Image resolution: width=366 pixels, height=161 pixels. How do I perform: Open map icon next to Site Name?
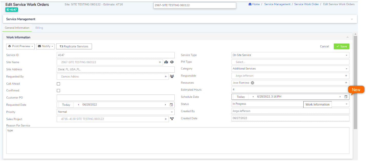[x=166, y=62]
